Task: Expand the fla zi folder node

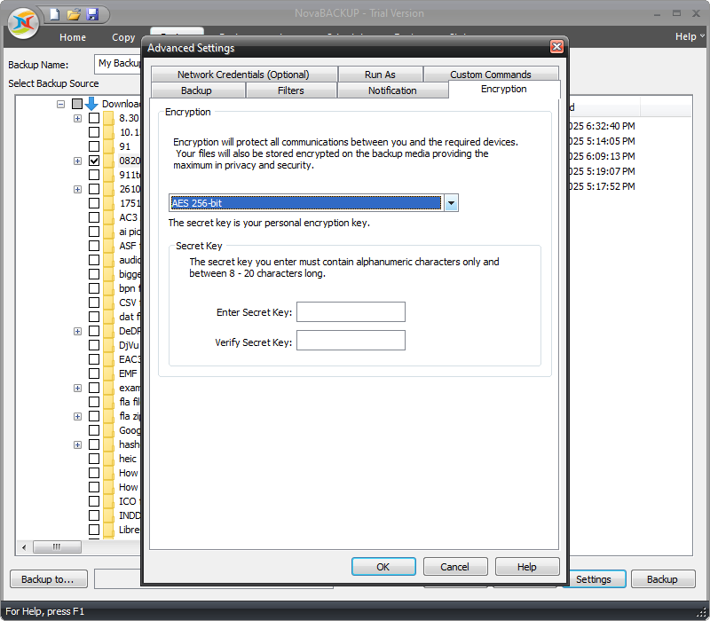Action: 77,416
